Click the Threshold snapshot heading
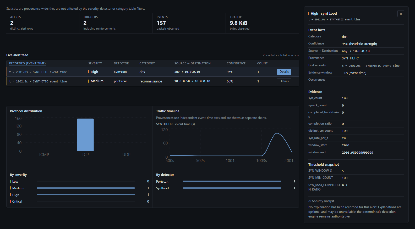The width and height of the screenshot is (415, 229). pos(324,164)
